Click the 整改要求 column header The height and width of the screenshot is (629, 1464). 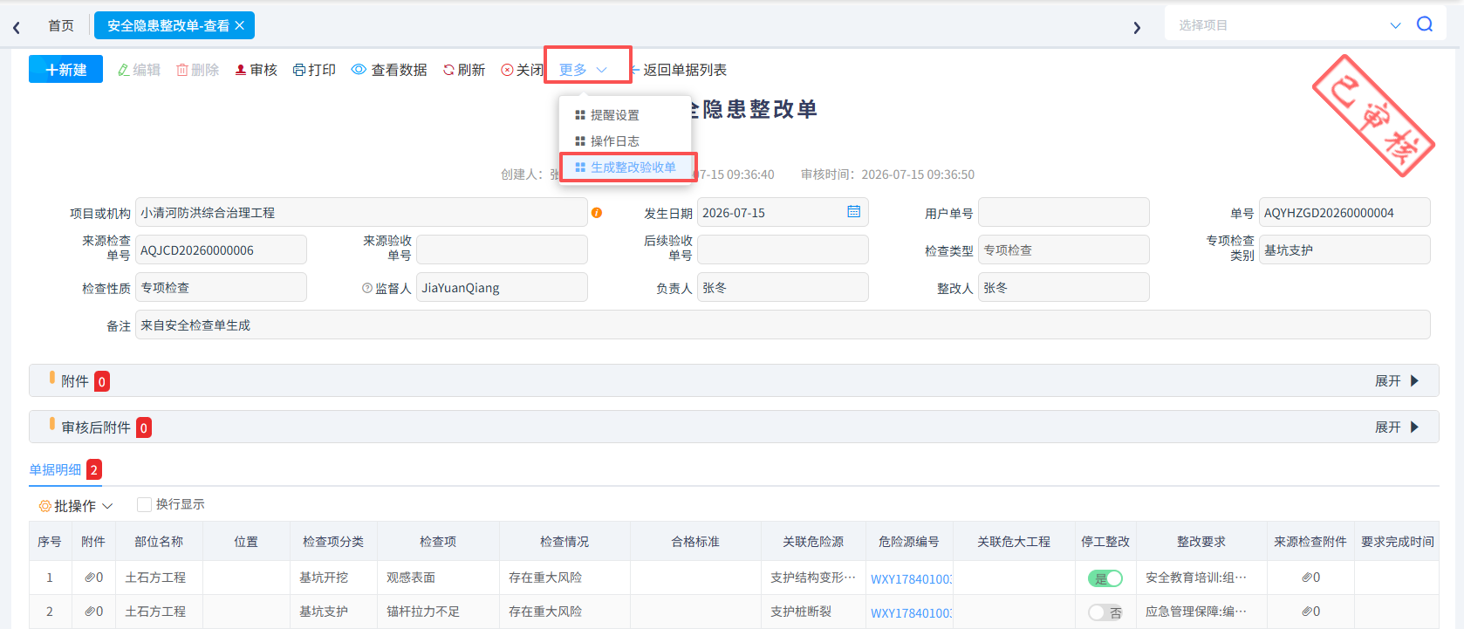1201,542
